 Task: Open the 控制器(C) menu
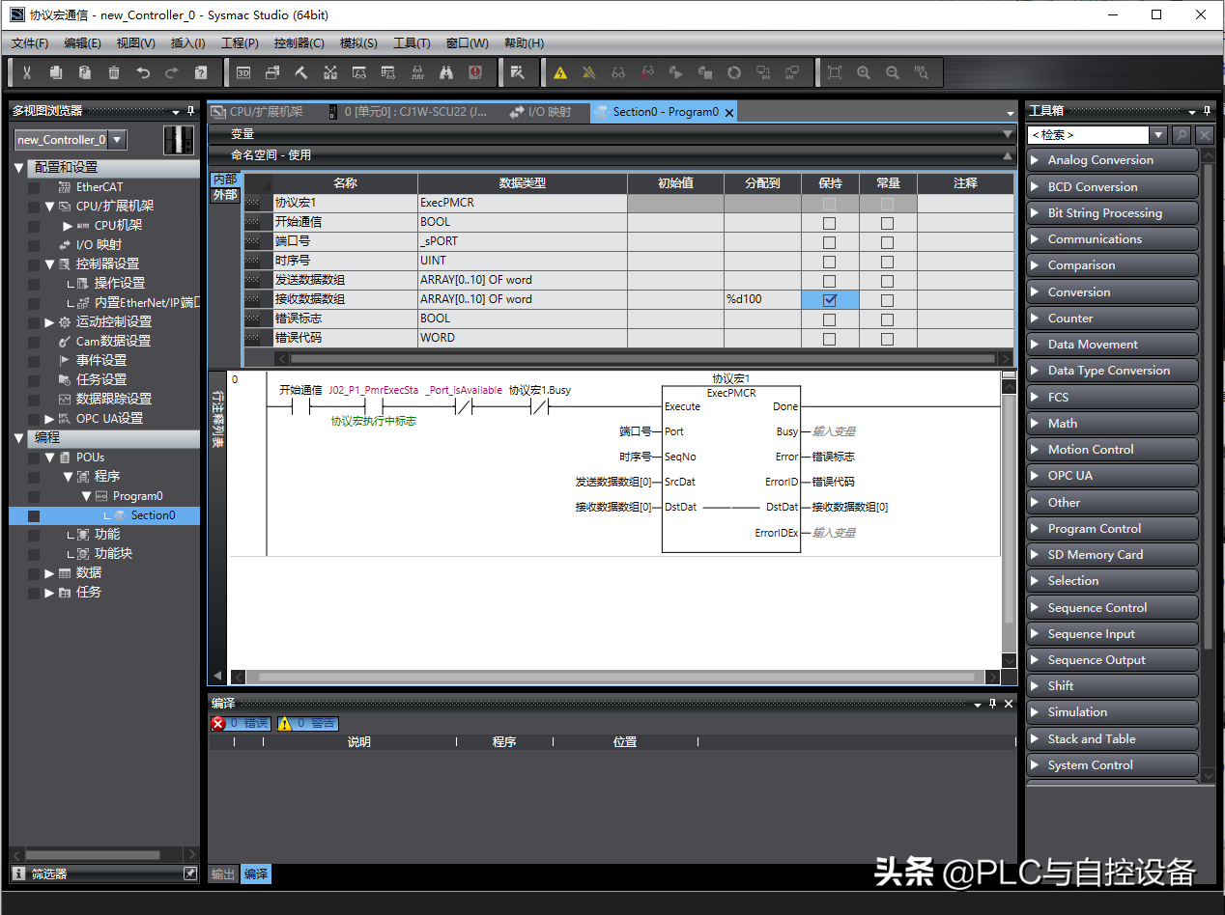(299, 43)
